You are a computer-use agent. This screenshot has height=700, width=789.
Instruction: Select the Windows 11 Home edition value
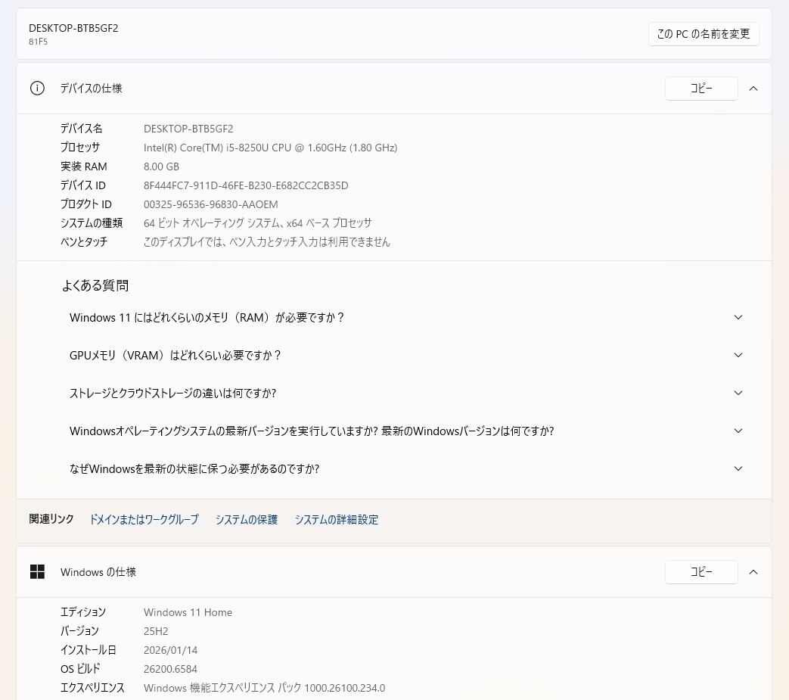(x=188, y=612)
